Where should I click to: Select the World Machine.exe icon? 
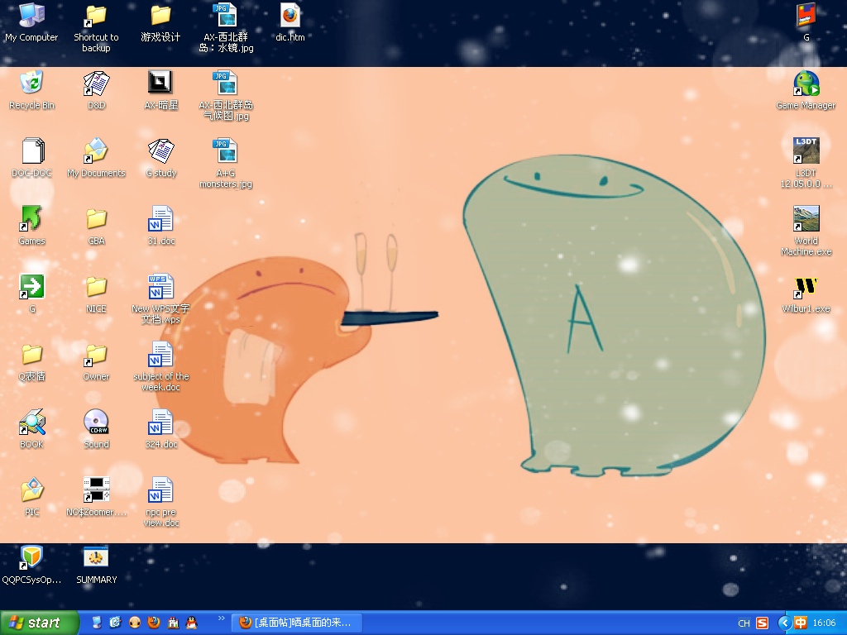(806, 231)
